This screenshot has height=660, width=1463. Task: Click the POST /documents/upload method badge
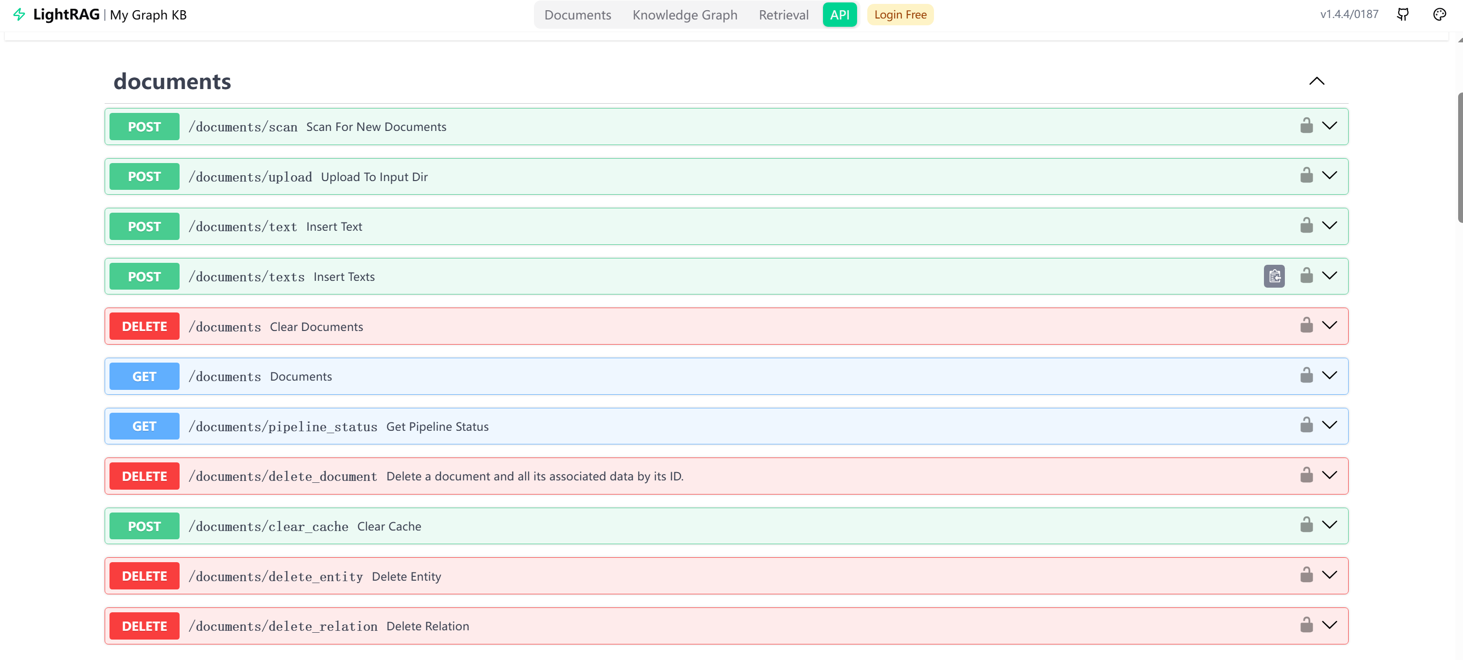pos(144,177)
